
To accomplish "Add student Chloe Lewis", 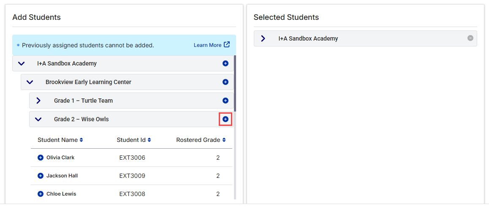I will [x=40, y=194].
